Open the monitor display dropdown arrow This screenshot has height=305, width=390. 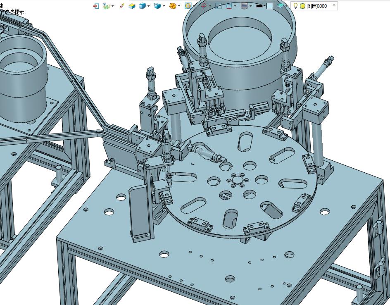pos(250,6)
